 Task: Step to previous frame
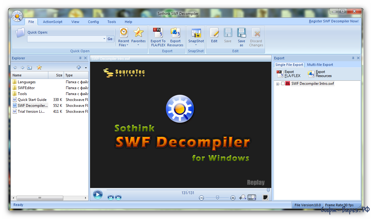[x=111, y=197]
